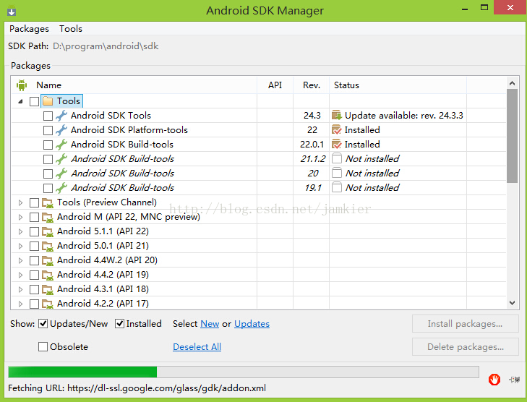Open the log window icon at bottom right

[515, 380]
